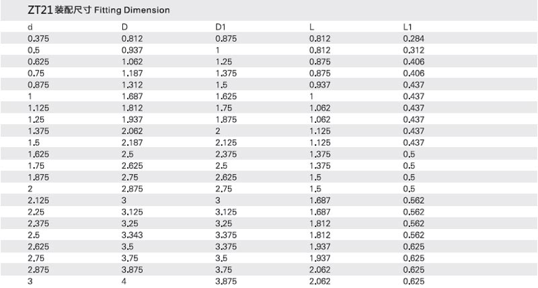Click the 0.284 value under L1
Viewport: 538px width, 288px height.
(x=413, y=39)
